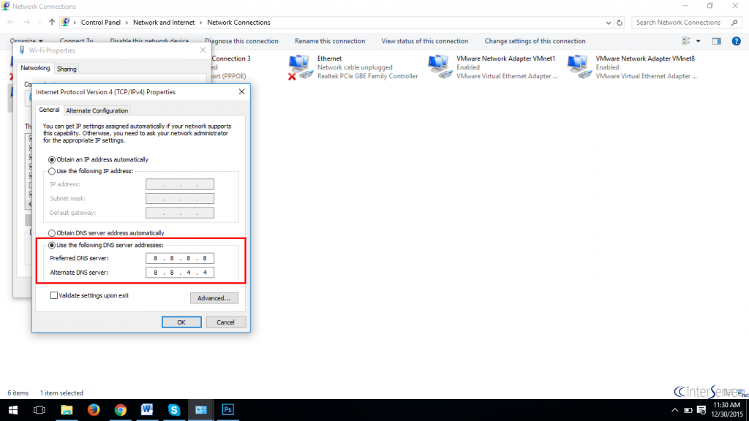
Task: Open Networking tab in Wi-Fi Properties
Action: 35,68
